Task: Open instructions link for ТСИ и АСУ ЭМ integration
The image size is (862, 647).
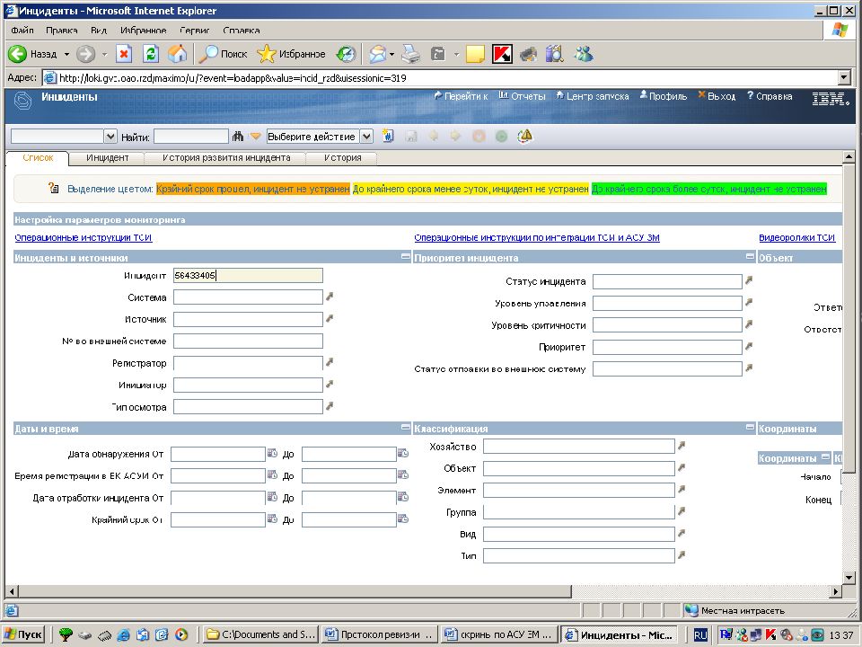Action: click(537, 237)
